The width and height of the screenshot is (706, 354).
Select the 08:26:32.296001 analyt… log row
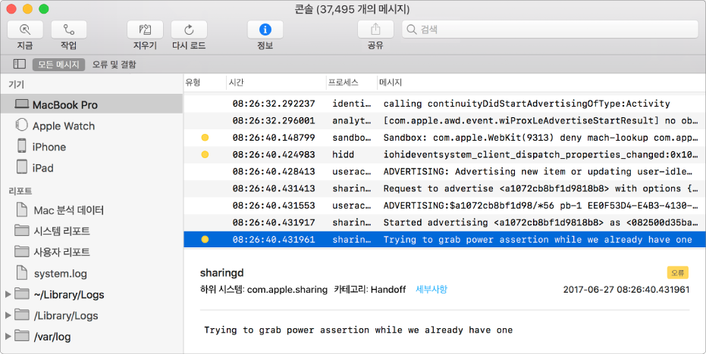click(444, 120)
